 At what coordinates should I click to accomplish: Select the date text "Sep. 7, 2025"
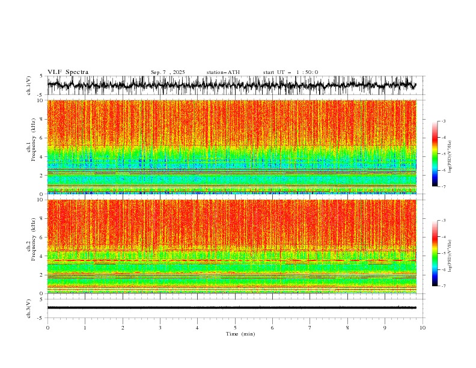tap(168, 72)
